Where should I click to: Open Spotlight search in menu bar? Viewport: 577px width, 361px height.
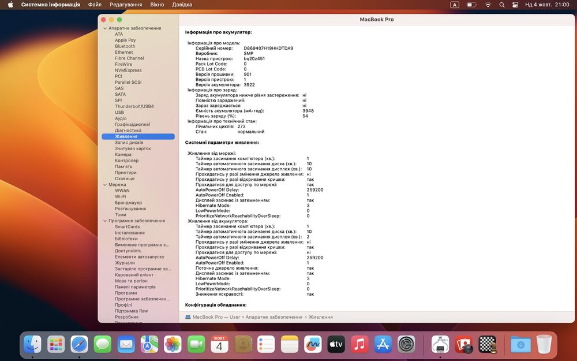[x=502, y=5]
